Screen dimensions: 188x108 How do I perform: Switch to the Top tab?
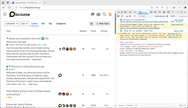[50, 24]
